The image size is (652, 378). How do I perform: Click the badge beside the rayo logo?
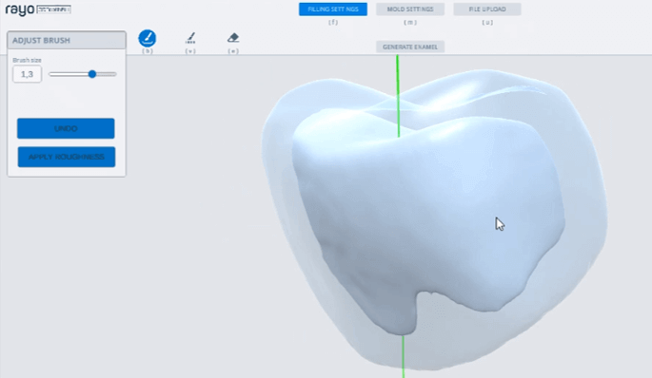click(x=53, y=9)
